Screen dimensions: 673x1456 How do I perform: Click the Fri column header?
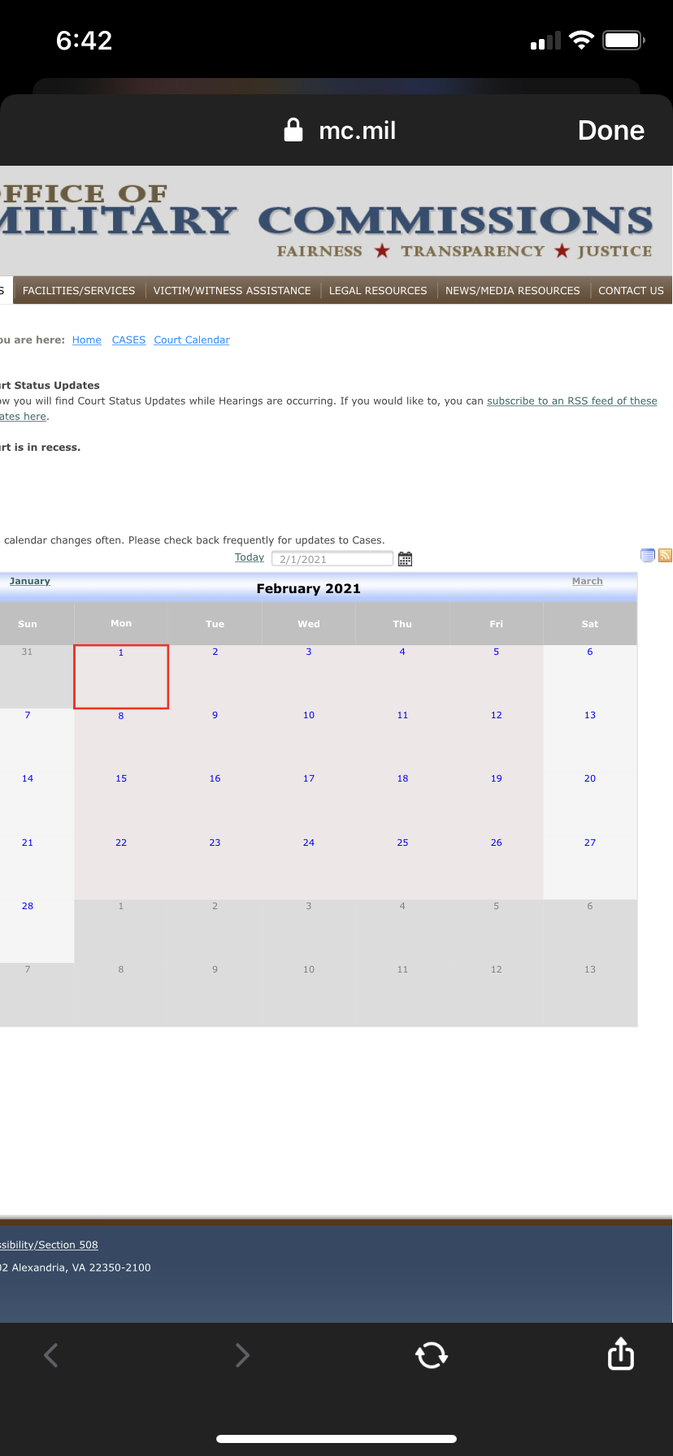tap(497, 624)
